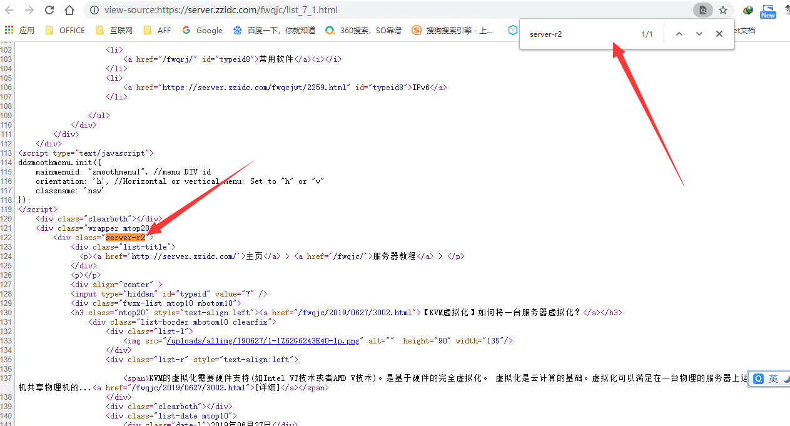Open the 360搜索，SO靠谱 bookmark
Screen dimensions: 790x426
(363, 30)
